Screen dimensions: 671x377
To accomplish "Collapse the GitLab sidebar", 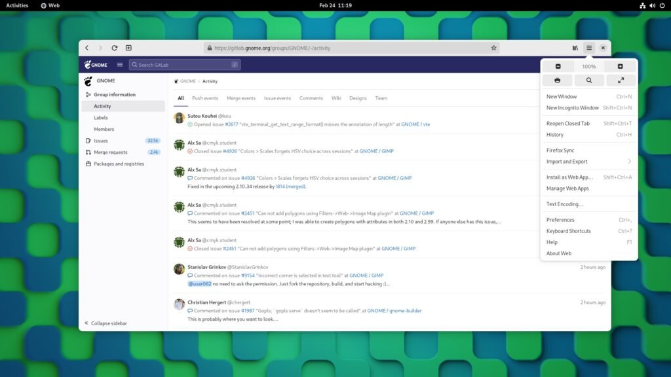I will pyautogui.click(x=105, y=323).
